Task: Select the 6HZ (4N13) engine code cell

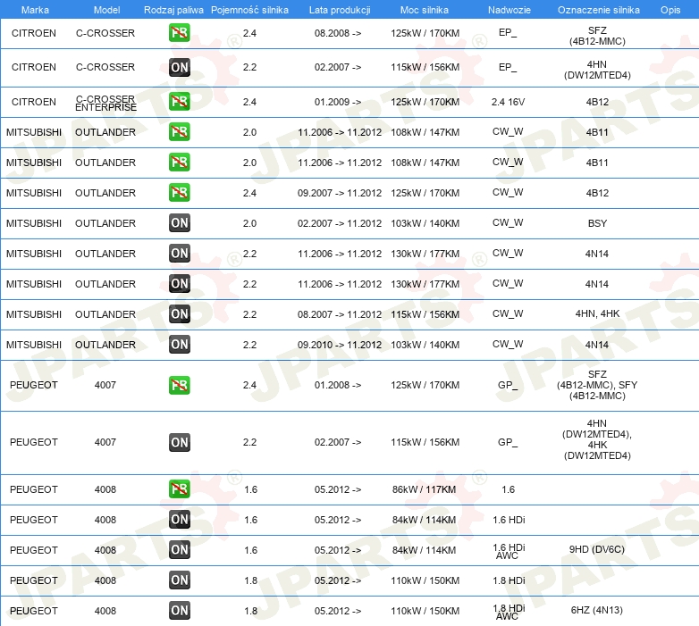Action: 597,611
